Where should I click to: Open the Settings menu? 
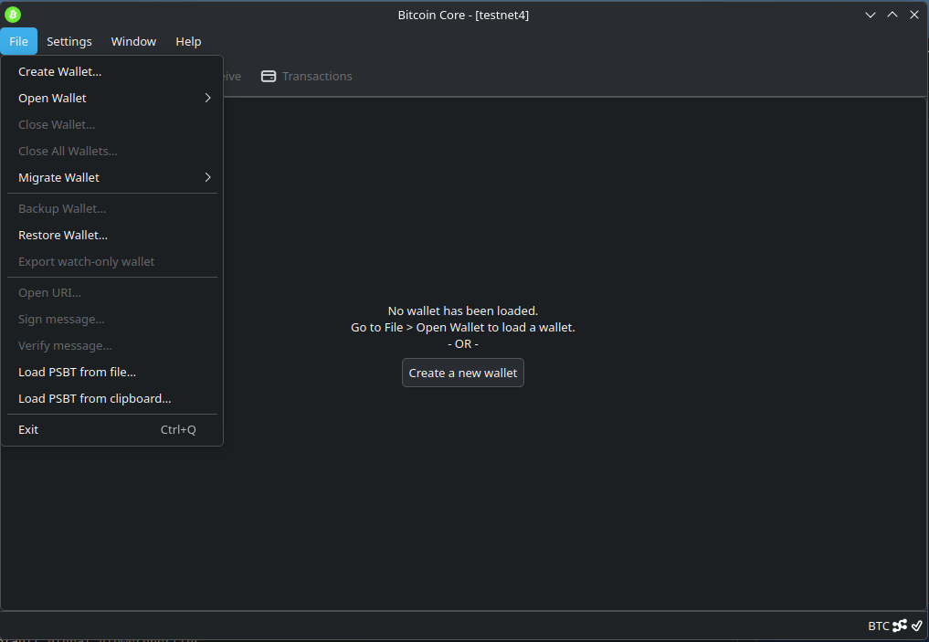click(69, 41)
